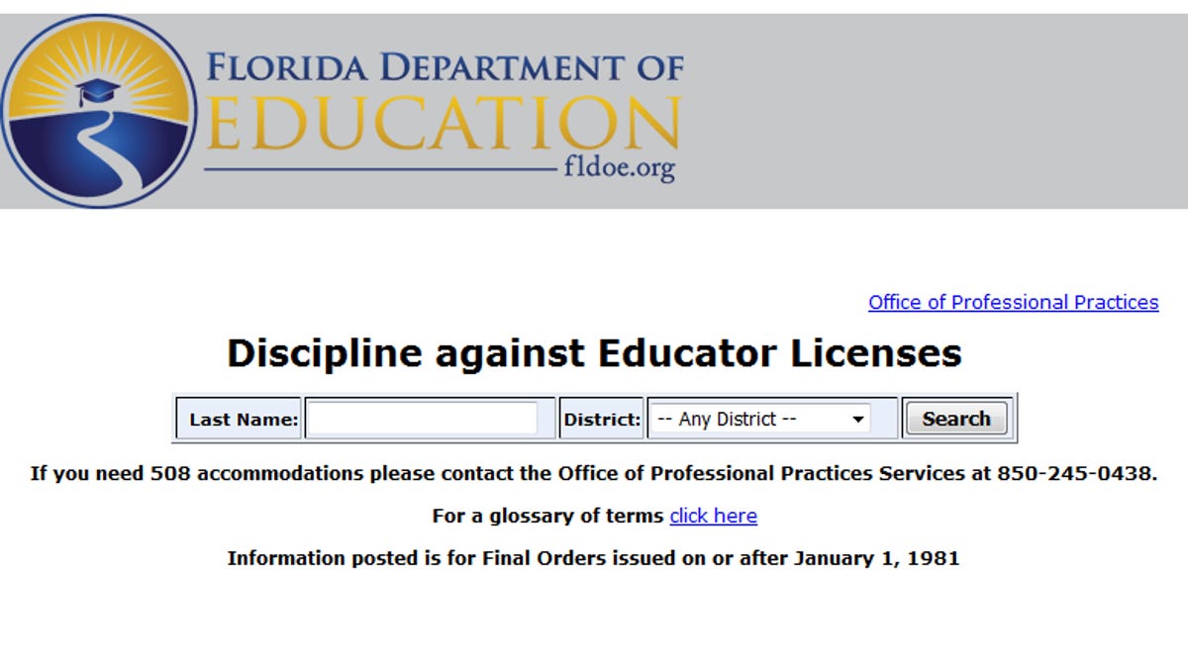This screenshot has width=1188, height=671.
Task: Click the District label
Action: pyautogui.click(x=602, y=420)
